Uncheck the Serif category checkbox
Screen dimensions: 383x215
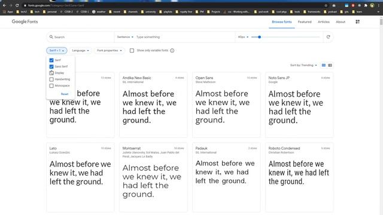51,60
